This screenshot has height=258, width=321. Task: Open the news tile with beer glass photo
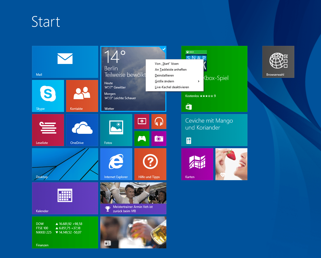(133, 232)
